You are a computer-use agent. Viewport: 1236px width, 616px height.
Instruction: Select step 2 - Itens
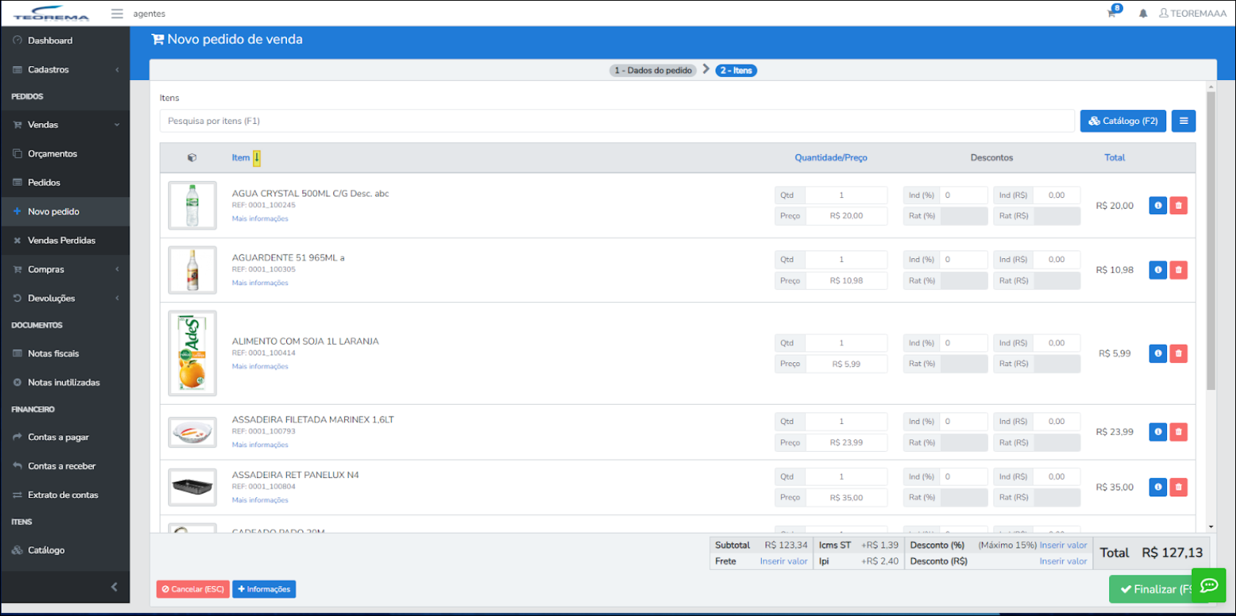click(x=736, y=70)
